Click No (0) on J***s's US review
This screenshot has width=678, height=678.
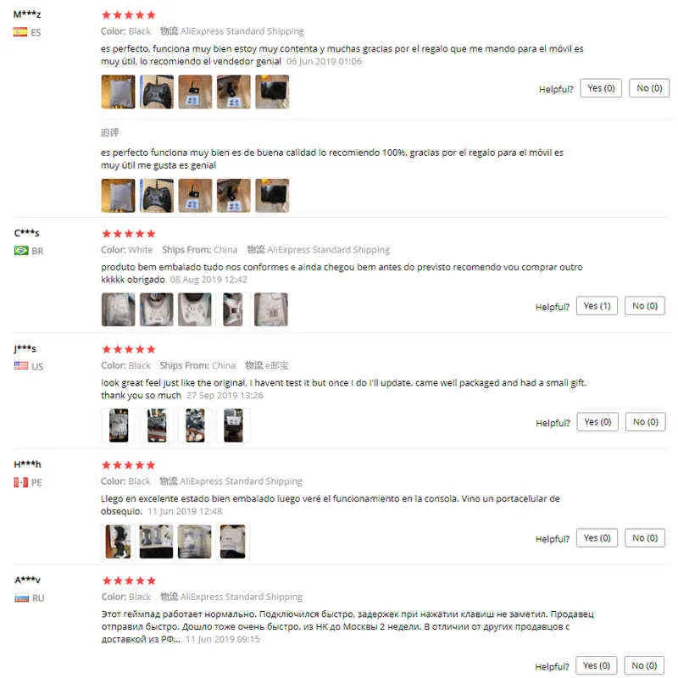(645, 422)
